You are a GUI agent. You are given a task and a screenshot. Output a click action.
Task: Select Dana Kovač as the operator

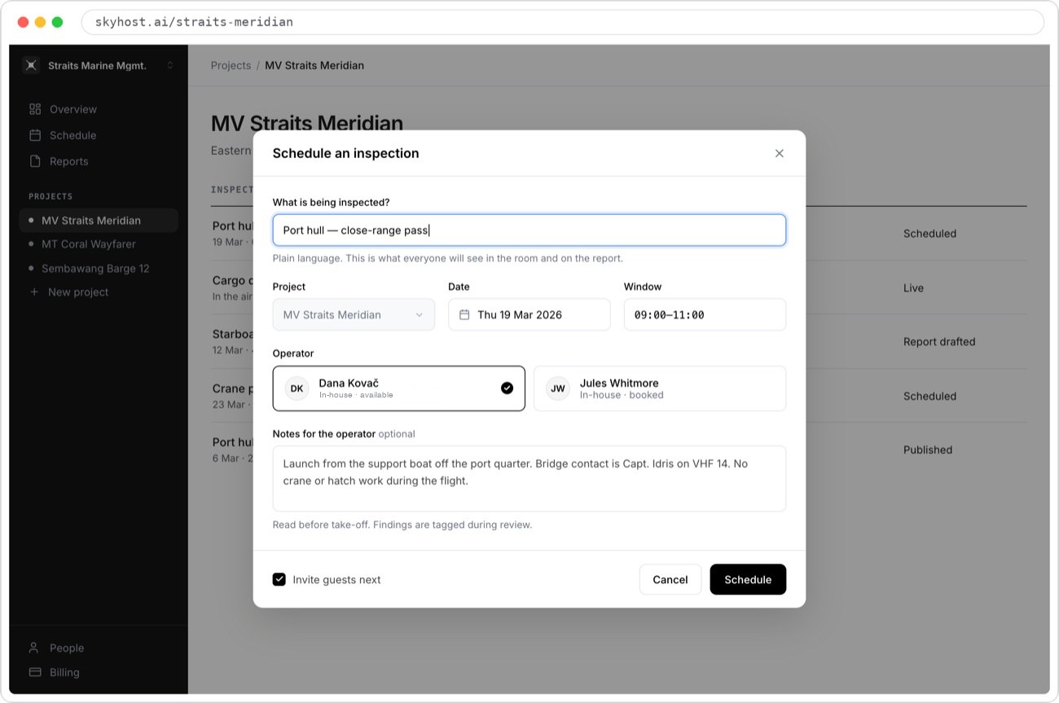pos(399,389)
